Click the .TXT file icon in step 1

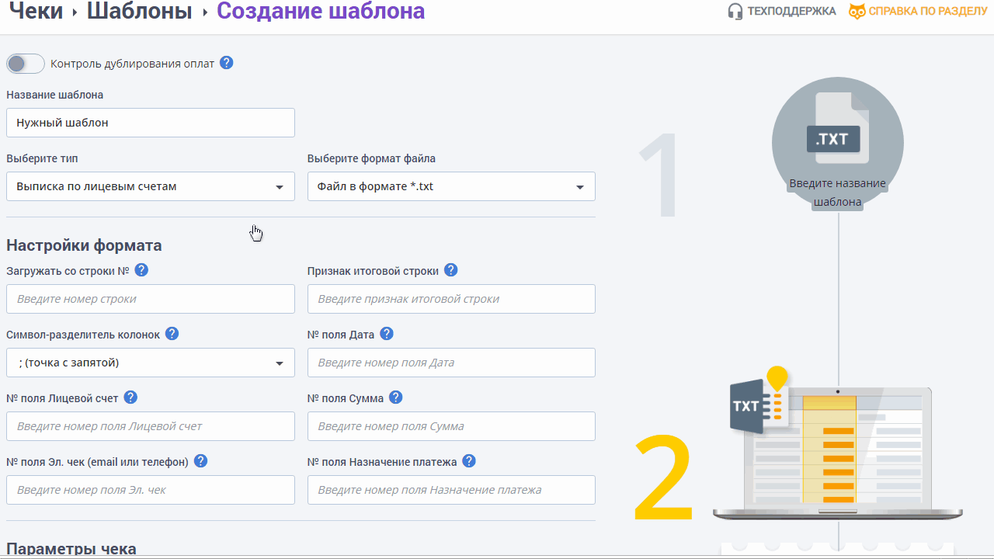[837, 130]
